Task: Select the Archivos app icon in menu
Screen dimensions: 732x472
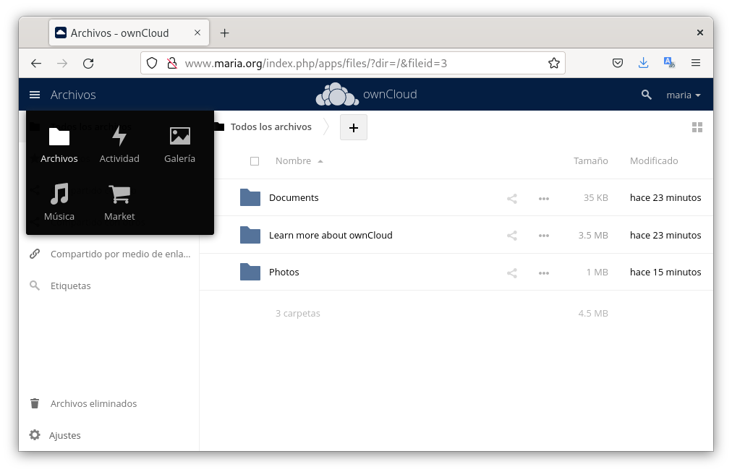Action: click(x=59, y=144)
